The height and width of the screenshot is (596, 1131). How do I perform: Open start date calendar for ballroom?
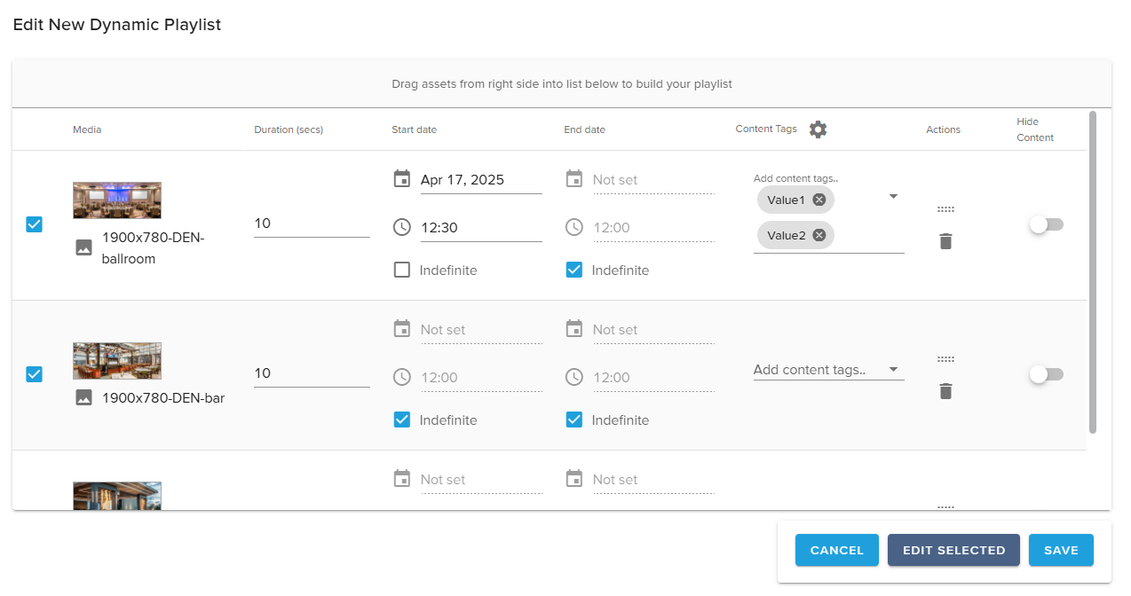pyautogui.click(x=402, y=179)
